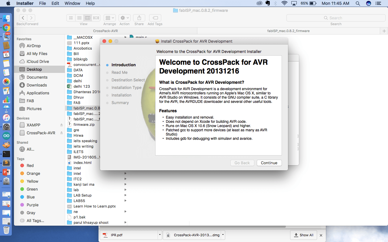Open the Arduino app in Dock
Screen dimensions: 388x242
pyautogui.click(x=6, y=136)
